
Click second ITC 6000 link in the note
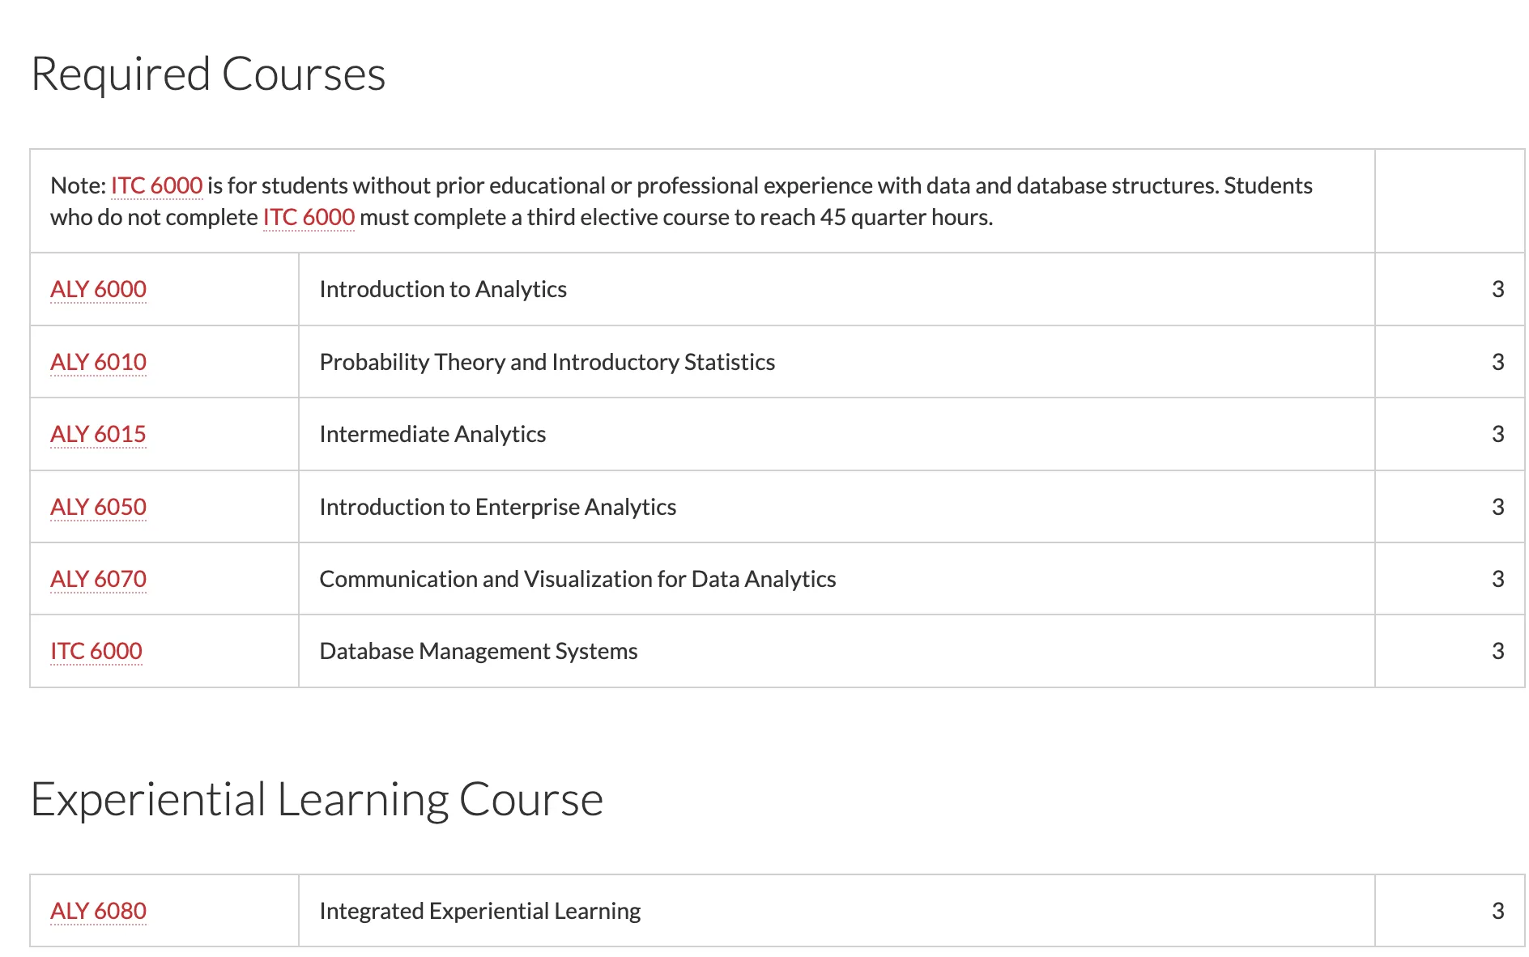[309, 217]
